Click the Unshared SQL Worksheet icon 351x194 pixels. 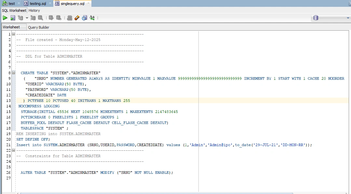69,18
